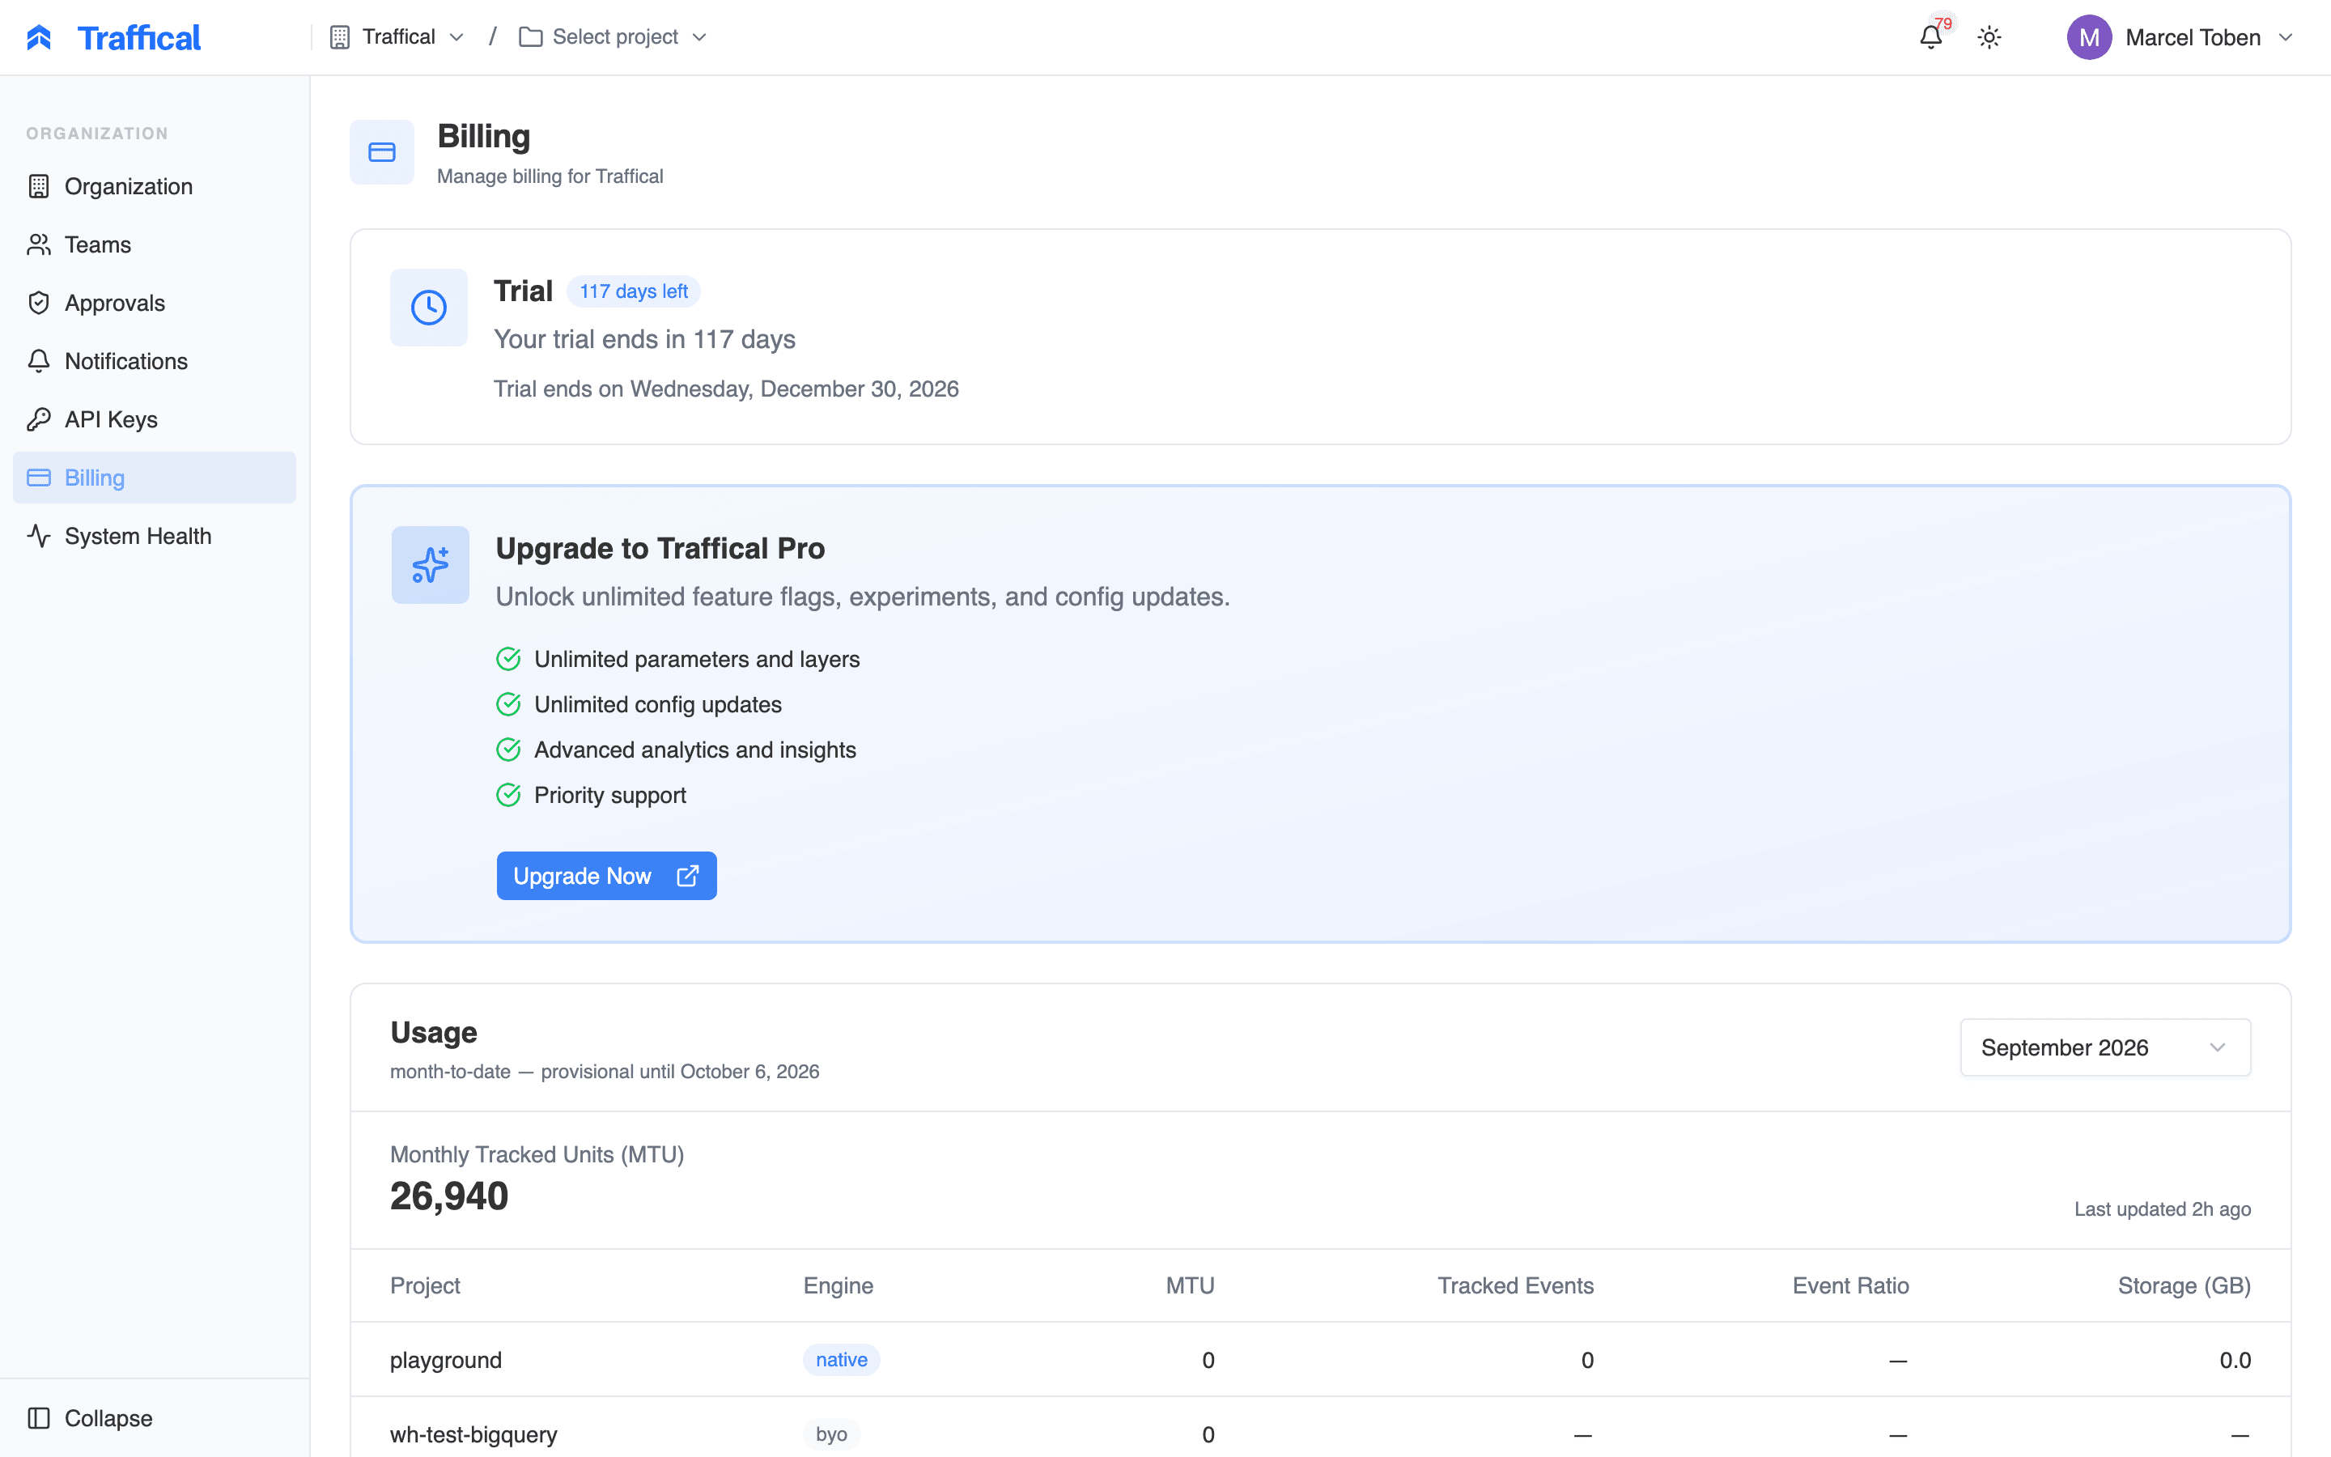Navigate to Approvals
The image size is (2331, 1457).
pyautogui.click(x=154, y=304)
